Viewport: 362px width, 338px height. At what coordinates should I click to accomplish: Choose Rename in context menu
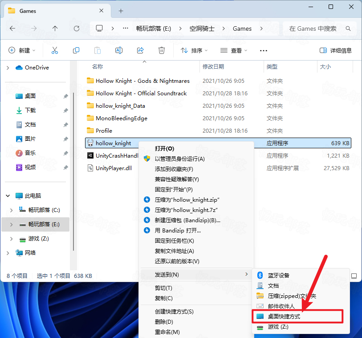197,332
